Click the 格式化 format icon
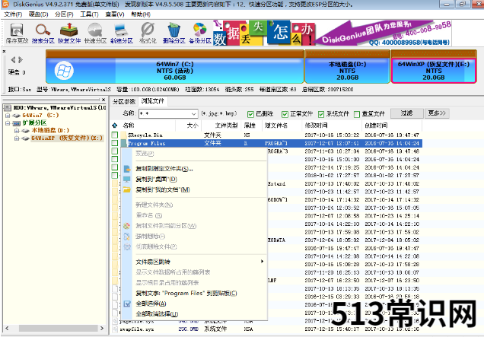Viewport: 484px width, 337px height. point(148,33)
